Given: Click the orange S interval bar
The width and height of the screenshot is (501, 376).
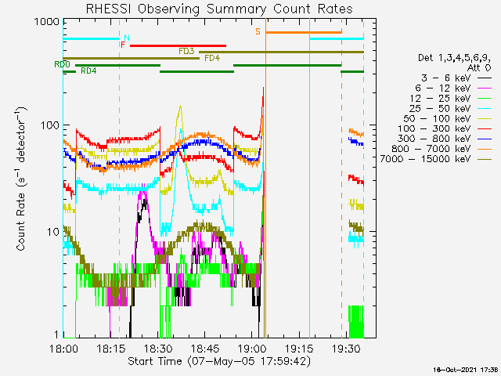Looking at the screenshot, I should click(x=304, y=33).
